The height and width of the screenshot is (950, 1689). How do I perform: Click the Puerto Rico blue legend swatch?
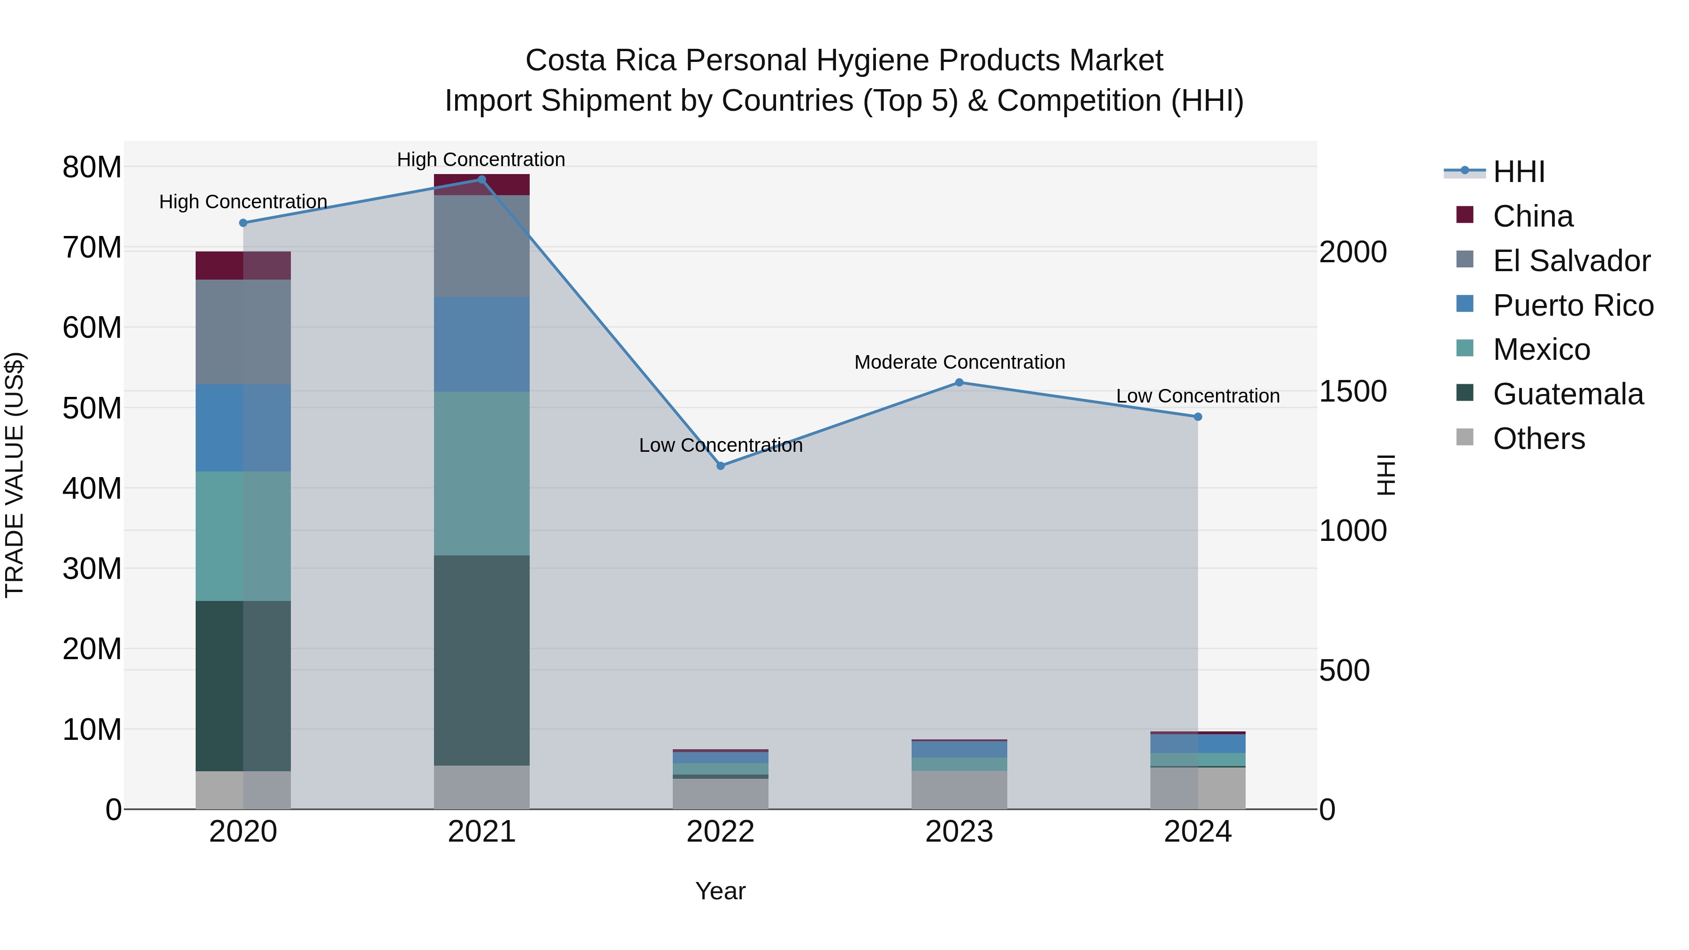pyautogui.click(x=1465, y=304)
